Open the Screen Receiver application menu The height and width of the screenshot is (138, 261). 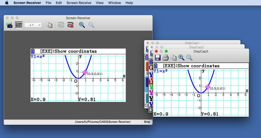tap(27, 3)
